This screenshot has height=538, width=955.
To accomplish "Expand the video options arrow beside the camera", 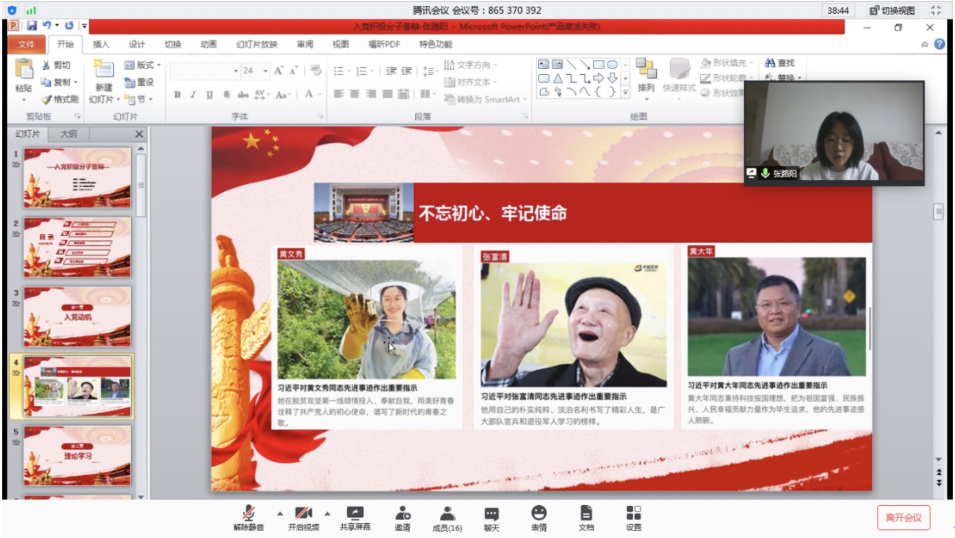I will click(x=327, y=513).
